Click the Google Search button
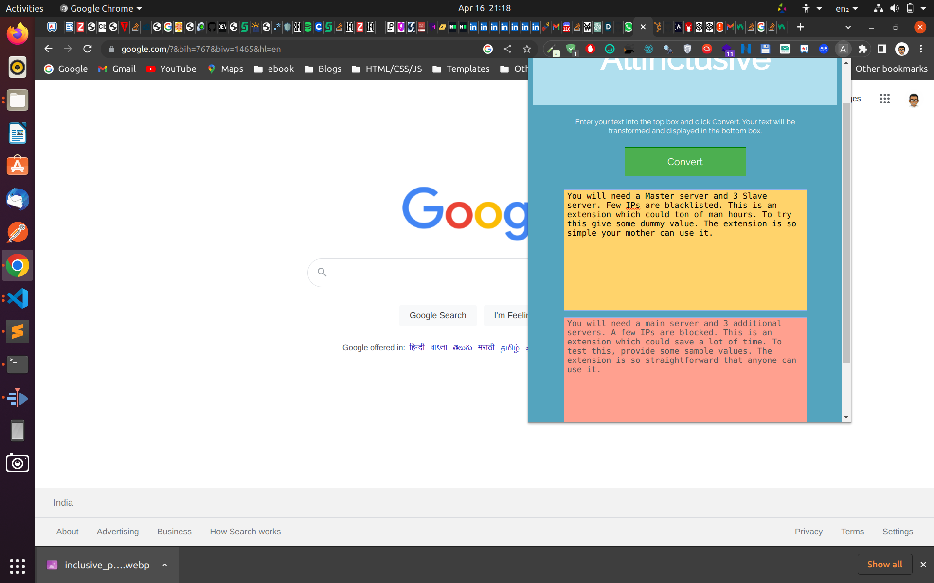934x583 pixels. (x=437, y=315)
